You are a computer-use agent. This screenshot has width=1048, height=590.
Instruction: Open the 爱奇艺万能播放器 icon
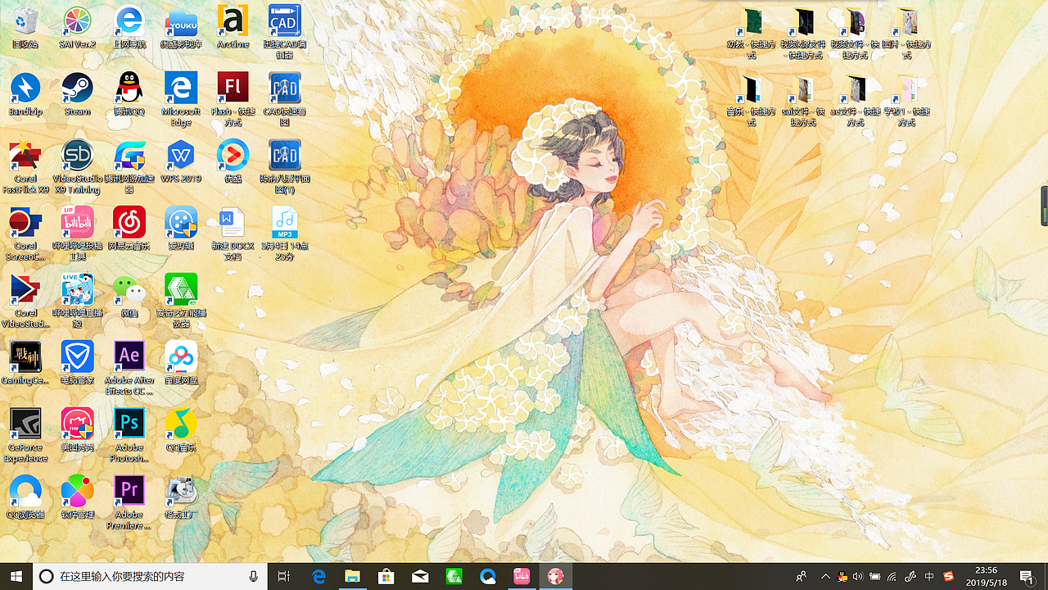(x=181, y=302)
